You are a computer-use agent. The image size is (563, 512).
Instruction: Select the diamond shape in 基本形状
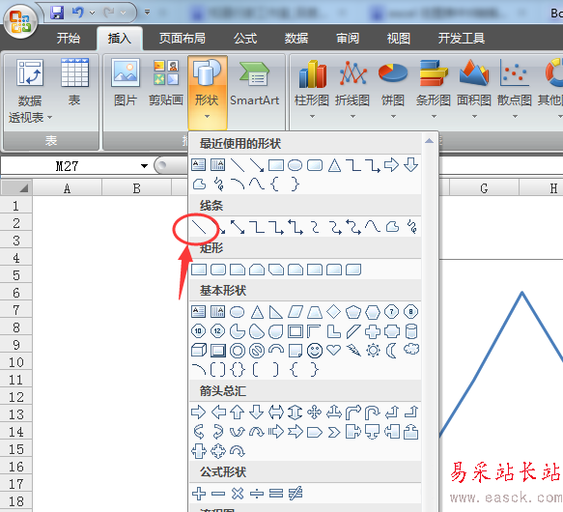[334, 311]
